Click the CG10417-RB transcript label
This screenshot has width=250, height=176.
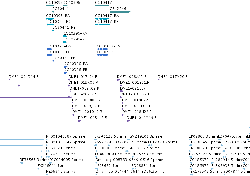pyautogui.click(x=107, y=22)
